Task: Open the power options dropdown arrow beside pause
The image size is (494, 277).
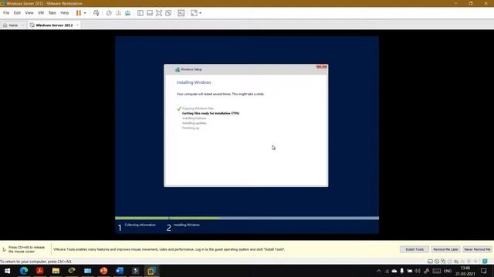Action: coord(85,13)
